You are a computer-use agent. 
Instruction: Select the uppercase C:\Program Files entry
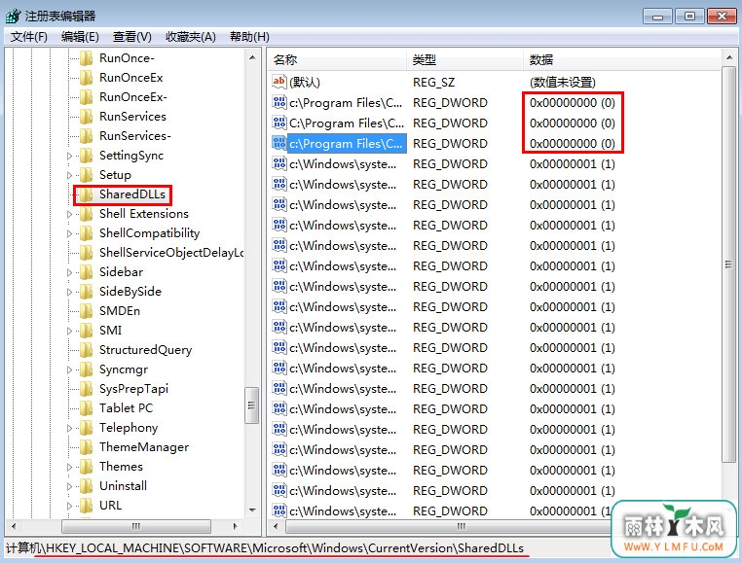coord(347,123)
